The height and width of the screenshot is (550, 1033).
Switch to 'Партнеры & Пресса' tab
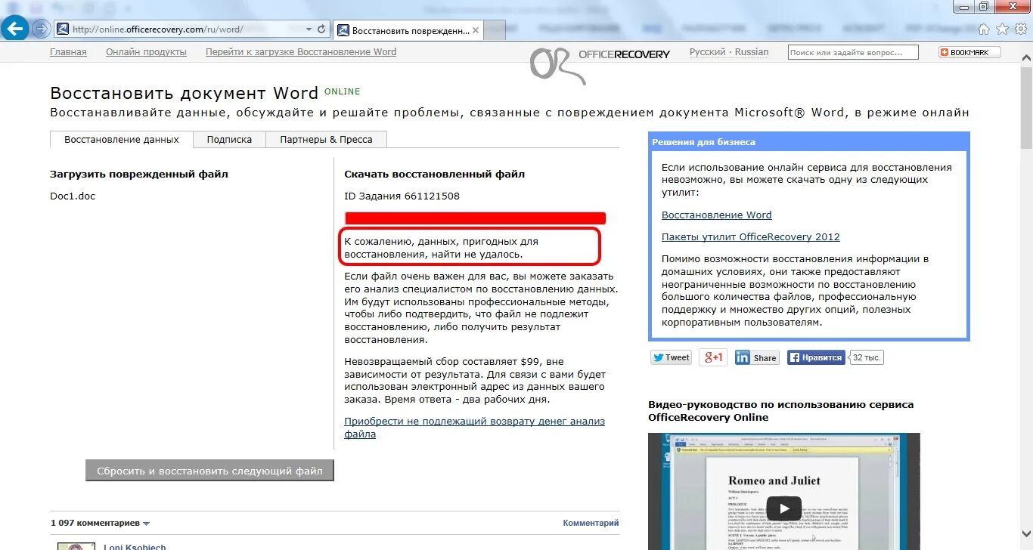click(326, 140)
